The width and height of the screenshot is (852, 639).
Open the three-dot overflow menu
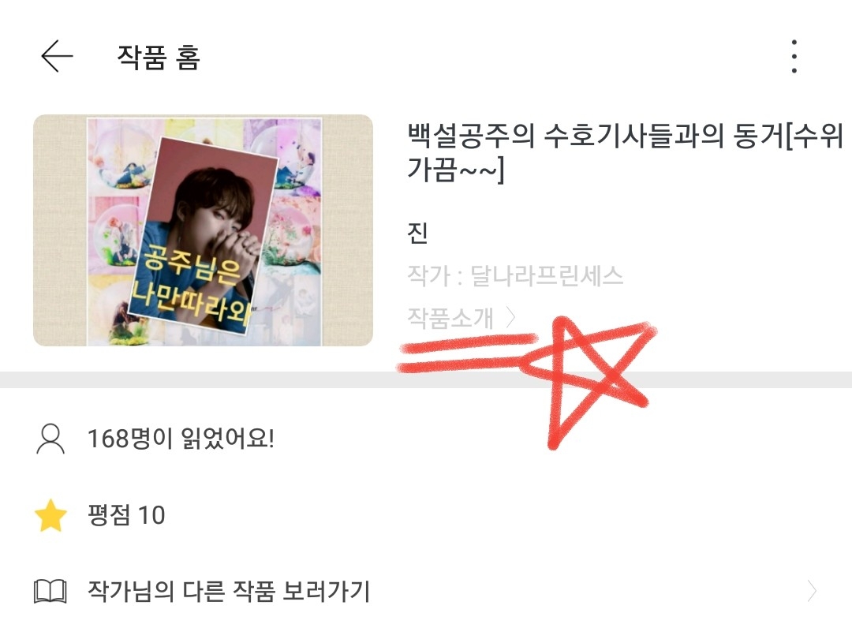[794, 56]
